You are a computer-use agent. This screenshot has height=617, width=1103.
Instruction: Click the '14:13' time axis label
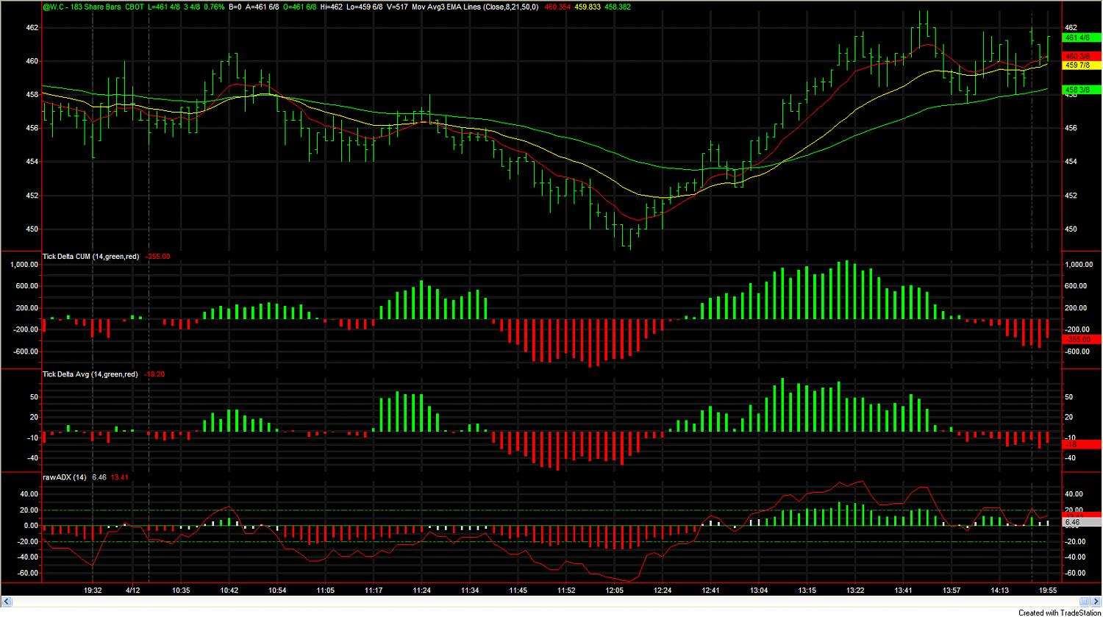(x=999, y=590)
